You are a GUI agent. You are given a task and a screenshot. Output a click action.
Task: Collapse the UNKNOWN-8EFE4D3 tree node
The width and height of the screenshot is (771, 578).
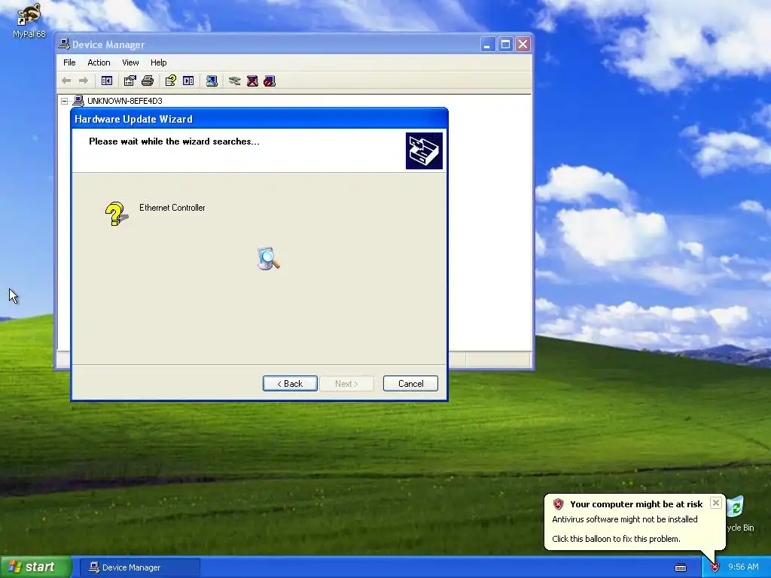click(65, 102)
